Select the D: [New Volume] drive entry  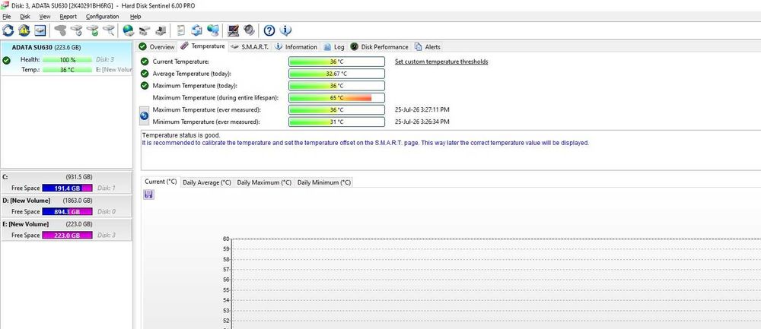tap(66, 206)
